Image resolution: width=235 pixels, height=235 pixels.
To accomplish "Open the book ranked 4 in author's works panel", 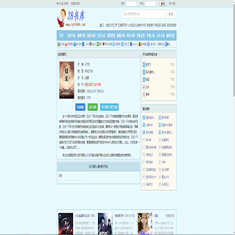I will (148, 87).
